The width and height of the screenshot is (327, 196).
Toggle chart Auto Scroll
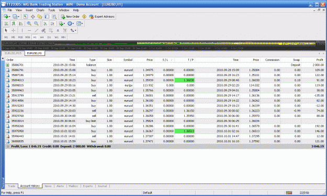[x=45, y=23]
